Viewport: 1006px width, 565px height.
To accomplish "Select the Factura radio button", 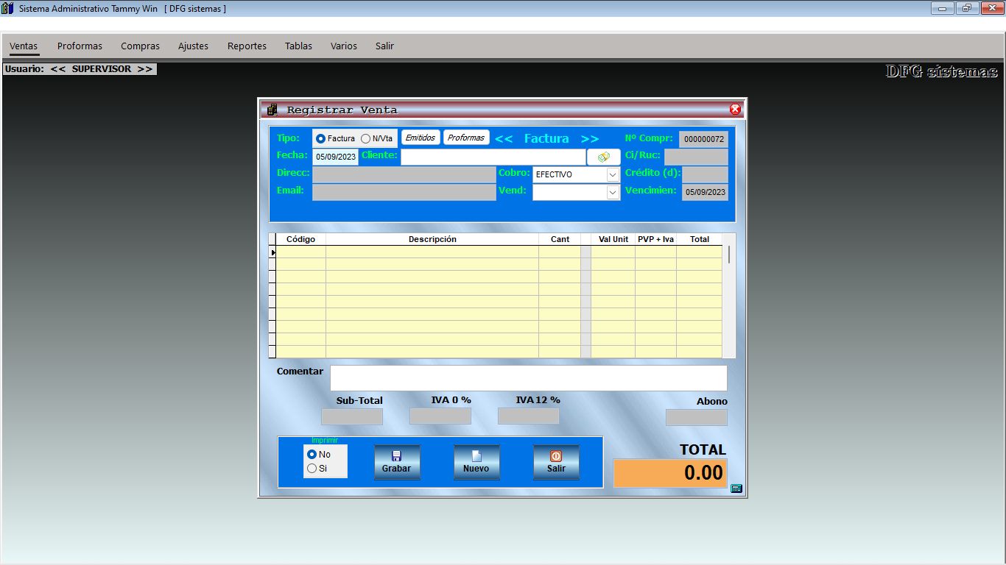I will click(x=320, y=138).
